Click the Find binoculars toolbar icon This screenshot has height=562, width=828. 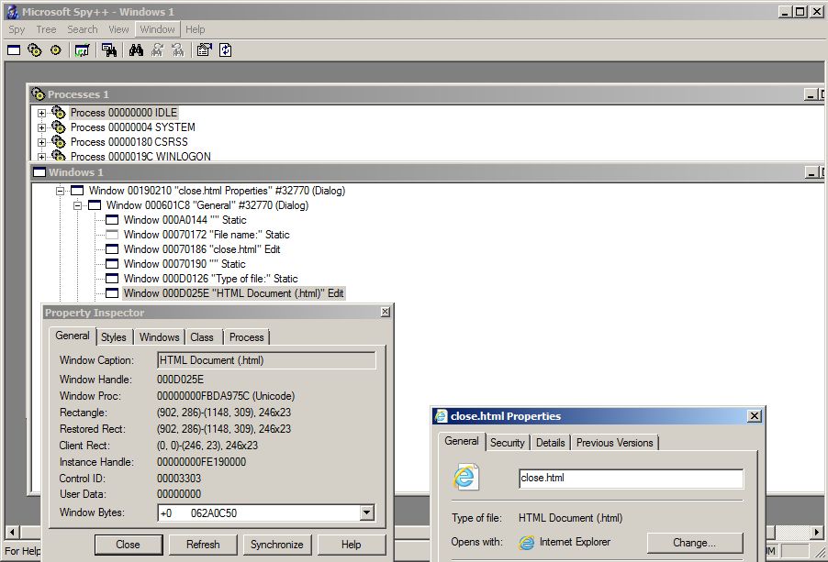(x=136, y=50)
